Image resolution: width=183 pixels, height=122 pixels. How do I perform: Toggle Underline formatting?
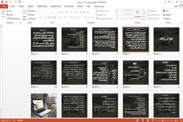pos(46,17)
